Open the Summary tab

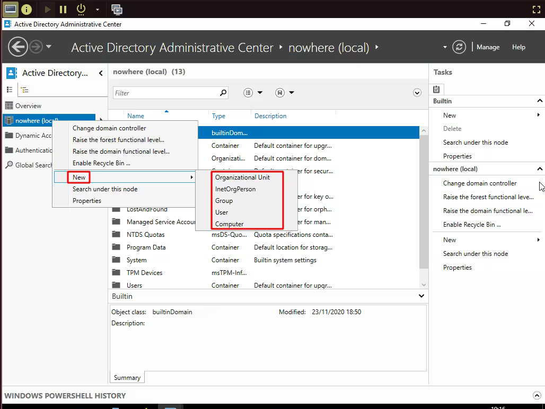tap(127, 378)
